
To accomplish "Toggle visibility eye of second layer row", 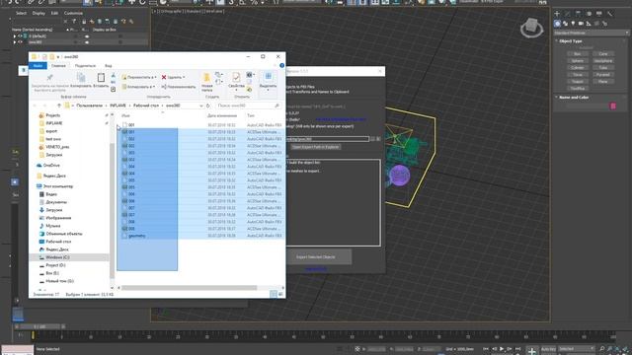I will tap(20, 41).
